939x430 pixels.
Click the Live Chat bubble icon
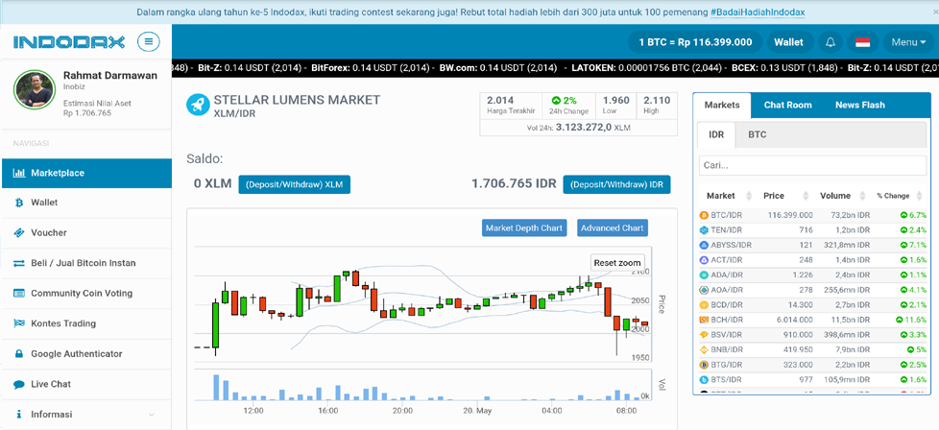point(18,385)
